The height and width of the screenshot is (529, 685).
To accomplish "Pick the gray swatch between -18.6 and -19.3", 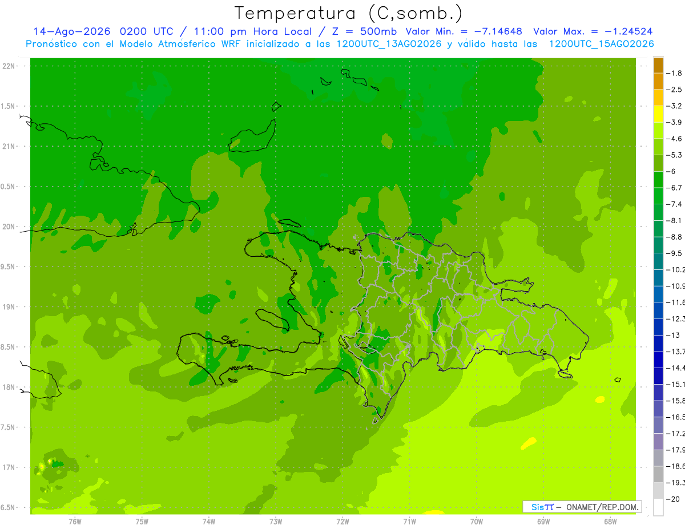I will click(x=658, y=474).
